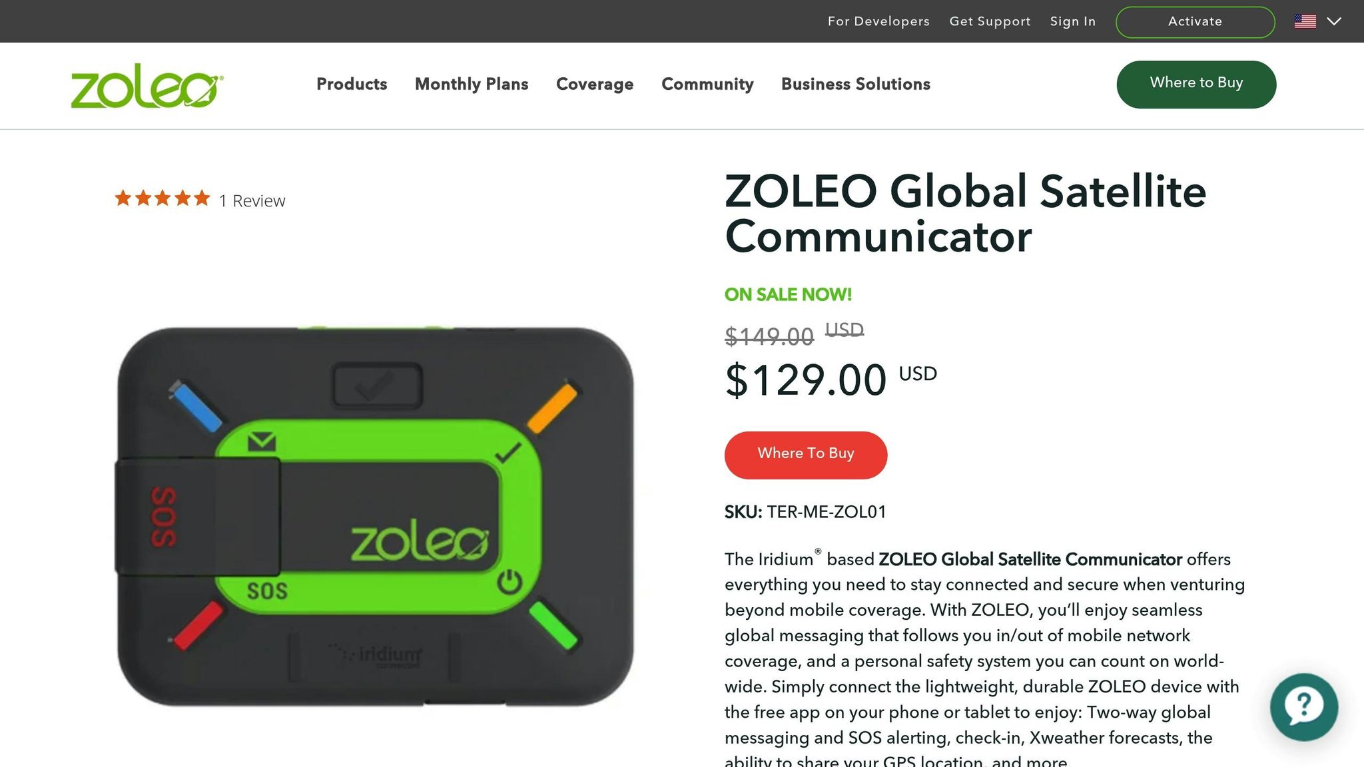The image size is (1364, 767).
Task: Click the five-star rating stars
Action: pyautogui.click(x=161, y=198)
